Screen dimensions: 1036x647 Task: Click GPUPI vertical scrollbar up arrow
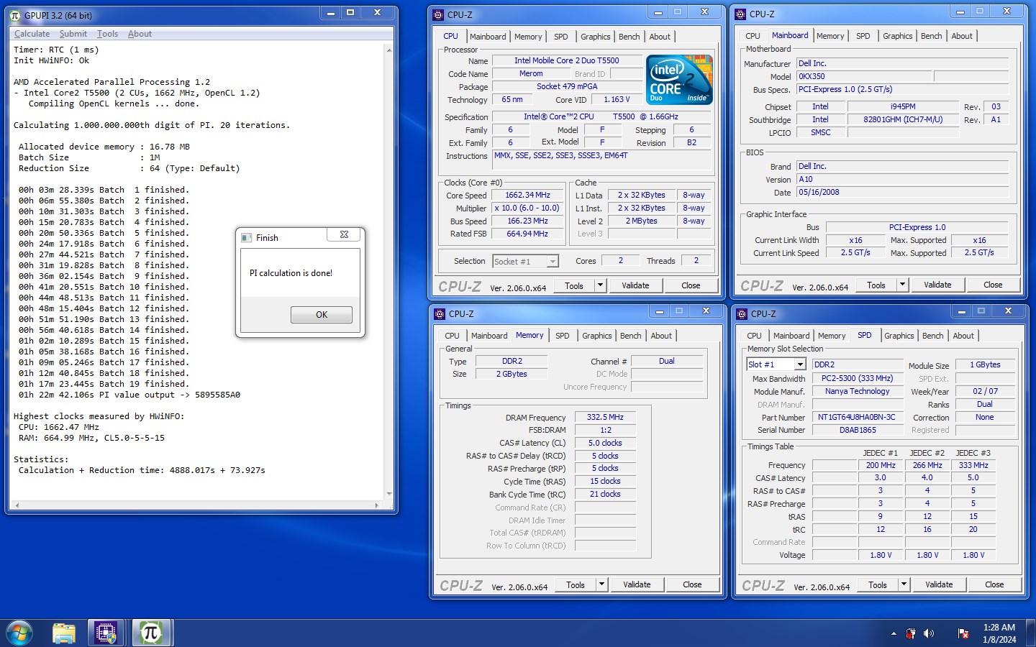389,50
